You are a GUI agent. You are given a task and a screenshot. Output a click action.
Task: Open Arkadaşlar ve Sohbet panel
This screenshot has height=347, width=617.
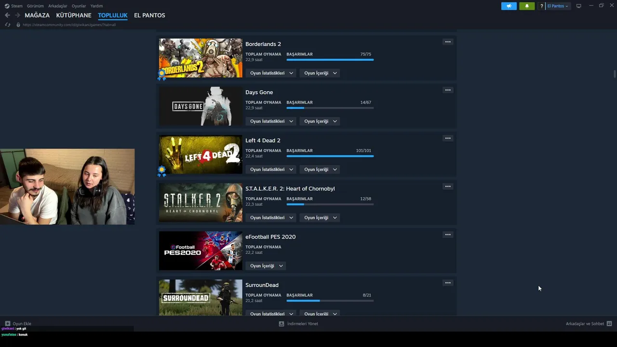click(589, 324)
